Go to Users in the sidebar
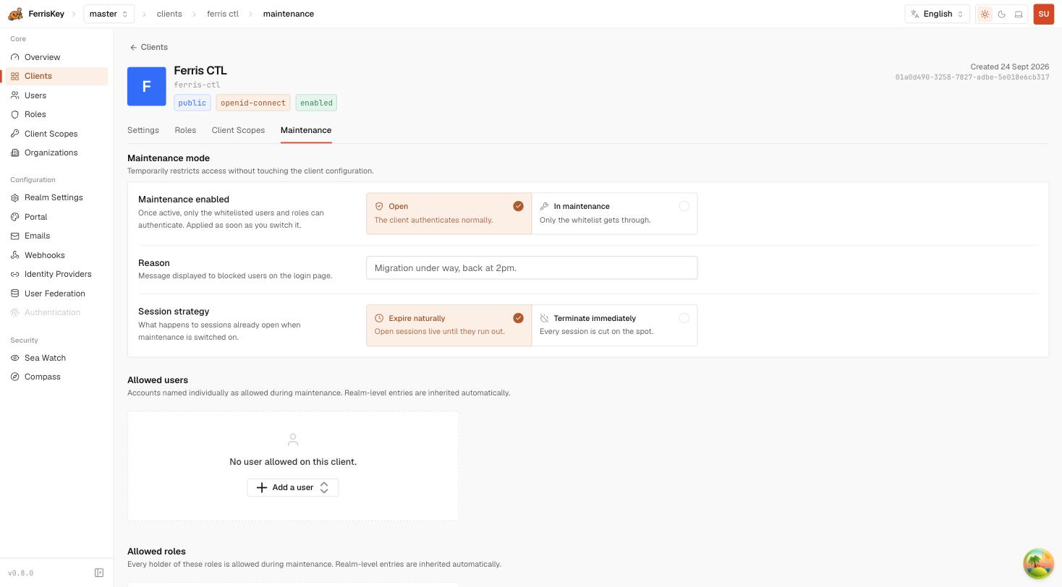The width and height of the screenshot is (1062, 587). tap(56, 95)
